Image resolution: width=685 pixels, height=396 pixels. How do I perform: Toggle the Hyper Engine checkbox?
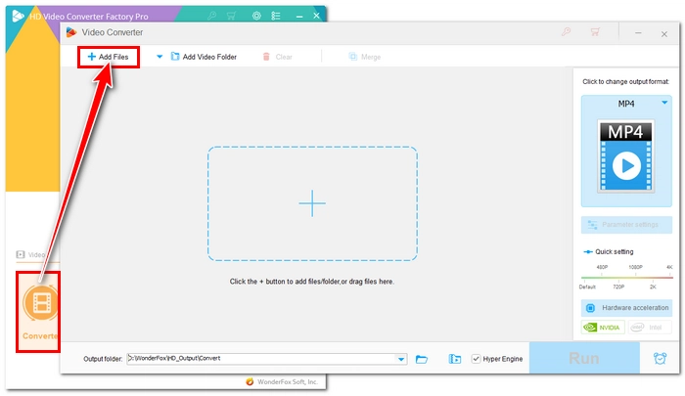pyautogui.click(x=476, y=359)
